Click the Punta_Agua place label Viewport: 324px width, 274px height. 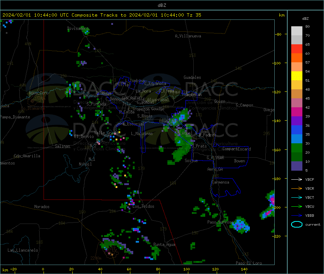[x=164, y=245]
